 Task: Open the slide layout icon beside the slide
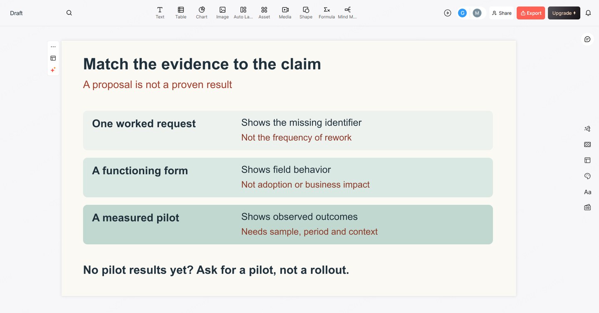(x=53, y=58)
